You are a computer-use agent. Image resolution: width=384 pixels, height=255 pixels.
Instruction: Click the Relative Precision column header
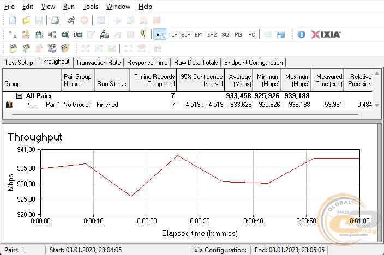pos(358,80)
